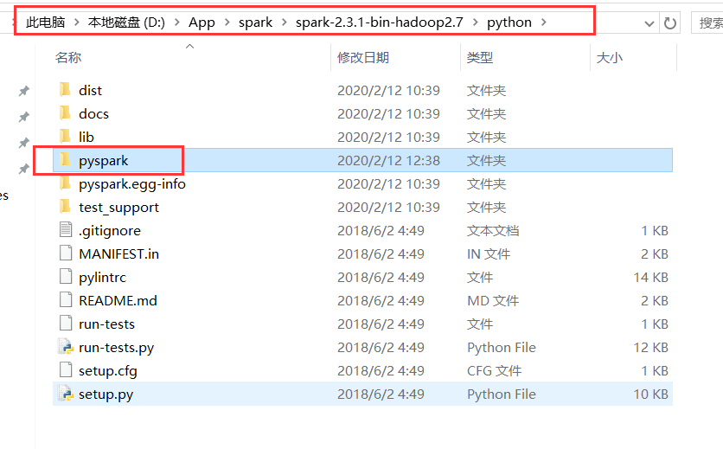Expand the chevron after 此电脑 in path
The image size is (723, 449).
pyautogui.click(x=77, y=22)
